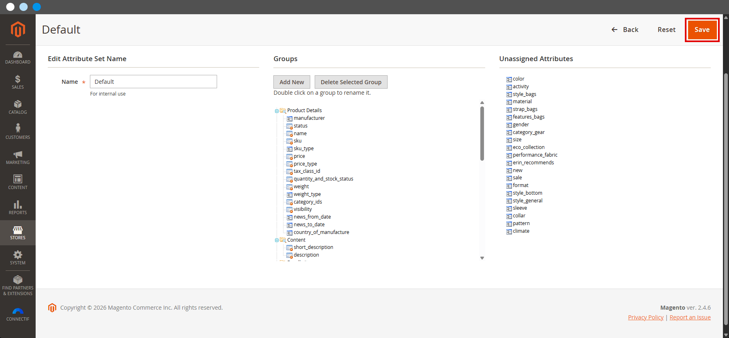The image size is (729, 338).
Task: Click the Content group folder icon
Action: [x=283, y=240]
